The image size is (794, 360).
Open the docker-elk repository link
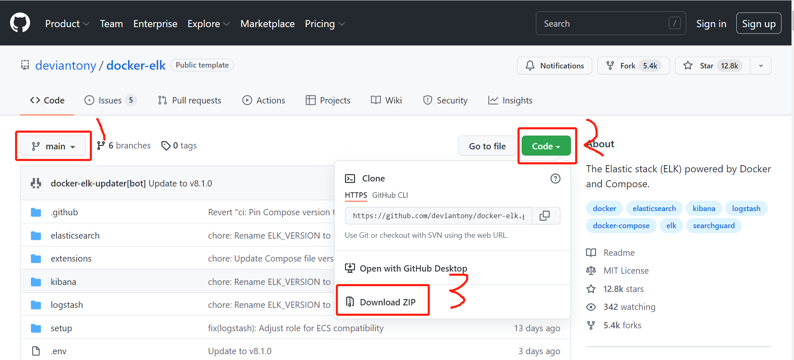click(x=136, y=65)
